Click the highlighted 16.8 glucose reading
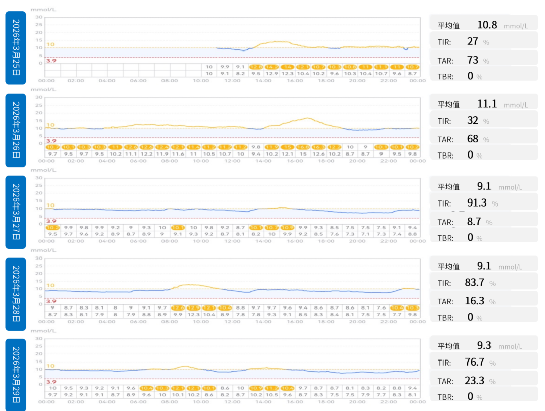This screenshot has height=411, width=545. click(x=303, y=147)
